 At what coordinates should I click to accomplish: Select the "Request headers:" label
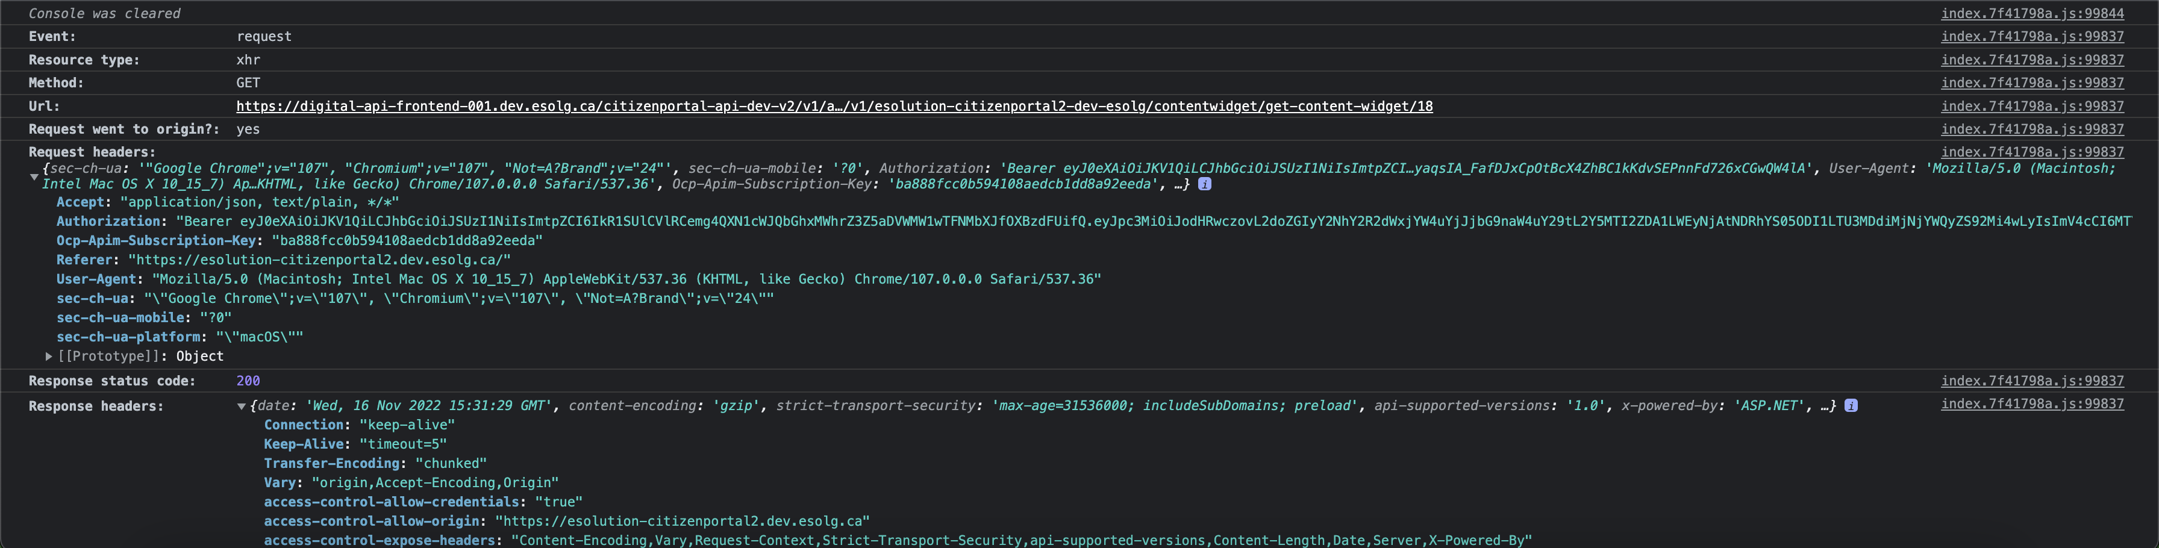coord(92,152)
